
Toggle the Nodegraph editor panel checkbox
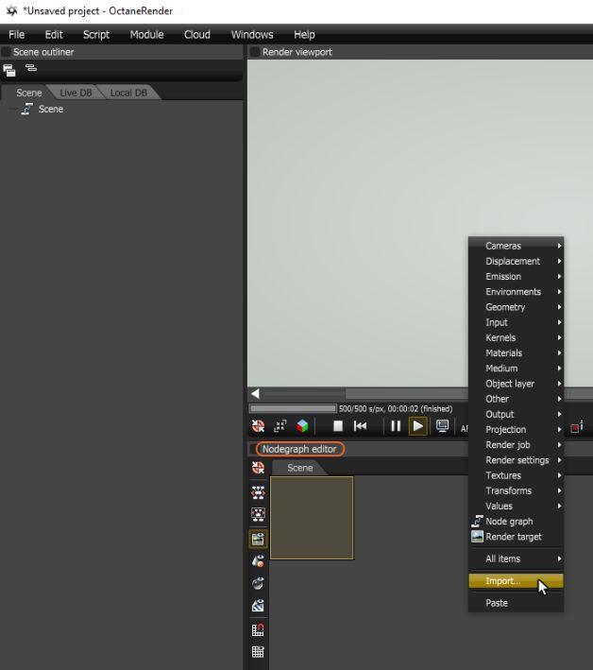pyautogui.click(x=255, y=449)
